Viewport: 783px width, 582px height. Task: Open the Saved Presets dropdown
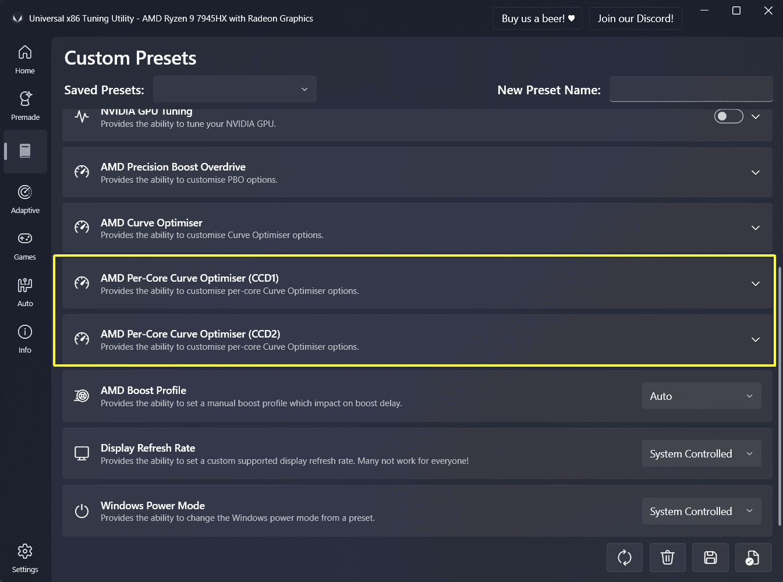click(235, 89)
